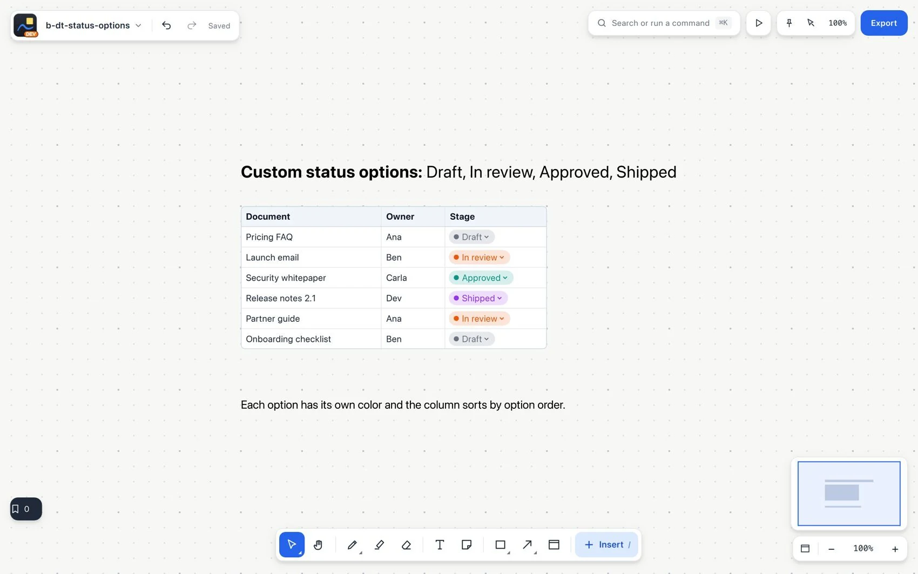
Task: Click the bottom-right 100% zoom indicator
Action: pos(863,549)
